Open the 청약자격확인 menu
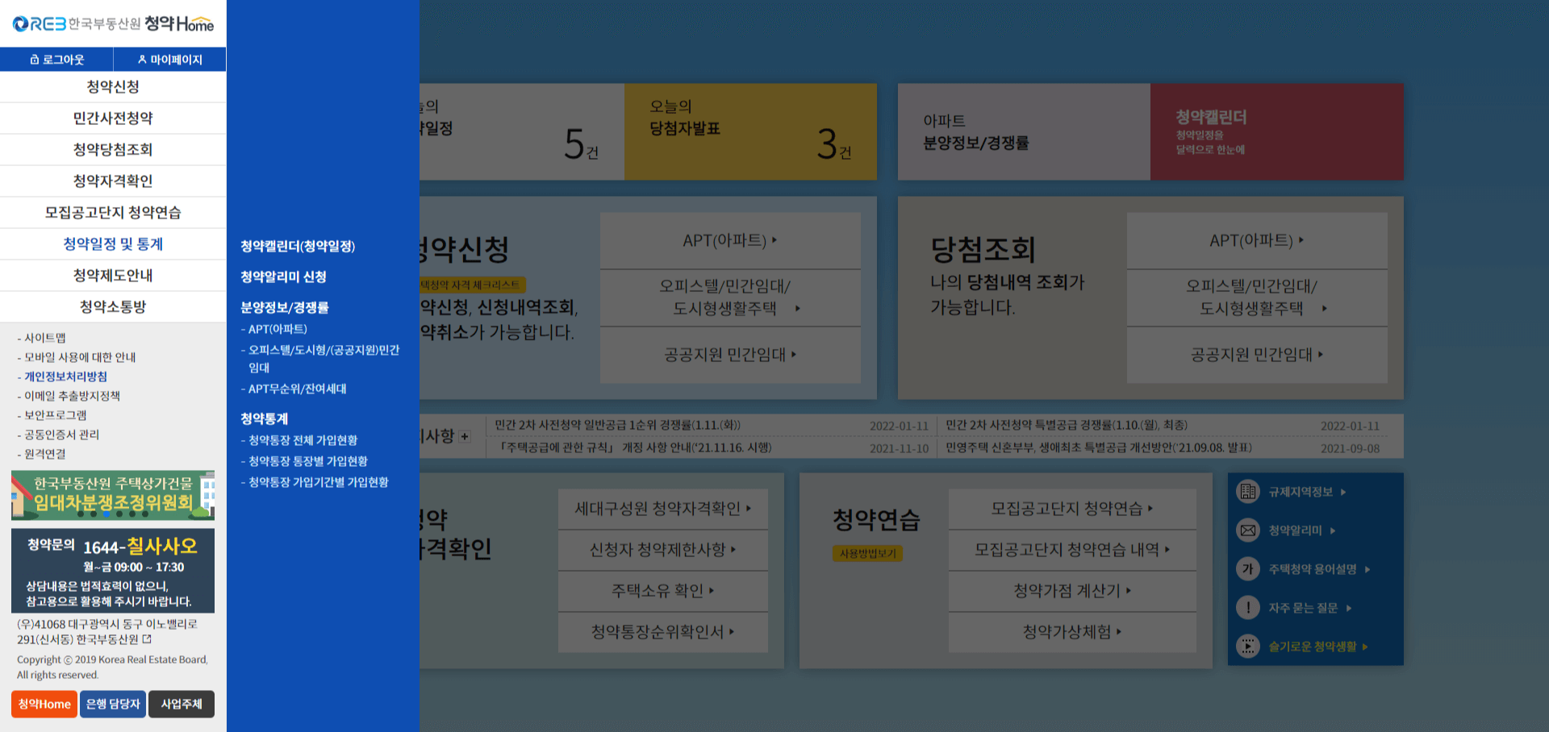Screen dimensions: 1549x732 (x=113, y=181)
